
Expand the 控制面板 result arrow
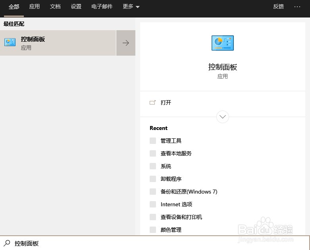point(126,43)
